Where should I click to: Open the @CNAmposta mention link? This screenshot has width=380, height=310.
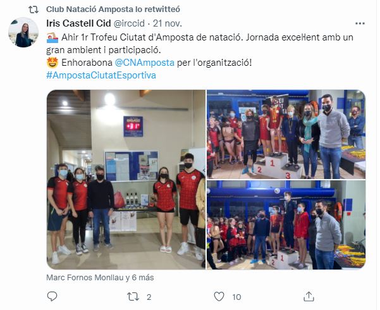click(144, 63)
